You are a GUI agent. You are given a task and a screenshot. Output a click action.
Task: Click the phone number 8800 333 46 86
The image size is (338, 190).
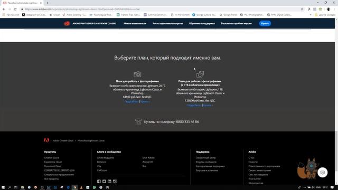tap(187, 122)
